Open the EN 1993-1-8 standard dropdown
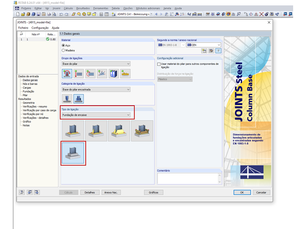This screenshot has width=306, height=229. pos(171,45)
